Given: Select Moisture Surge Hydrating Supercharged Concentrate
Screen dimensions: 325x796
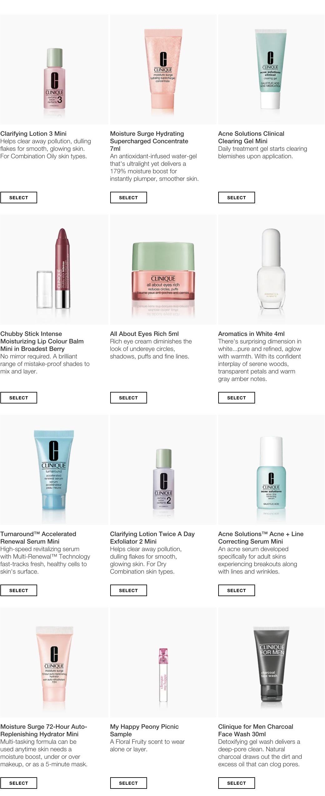Looking at the screenshot, I should (128, 198).
